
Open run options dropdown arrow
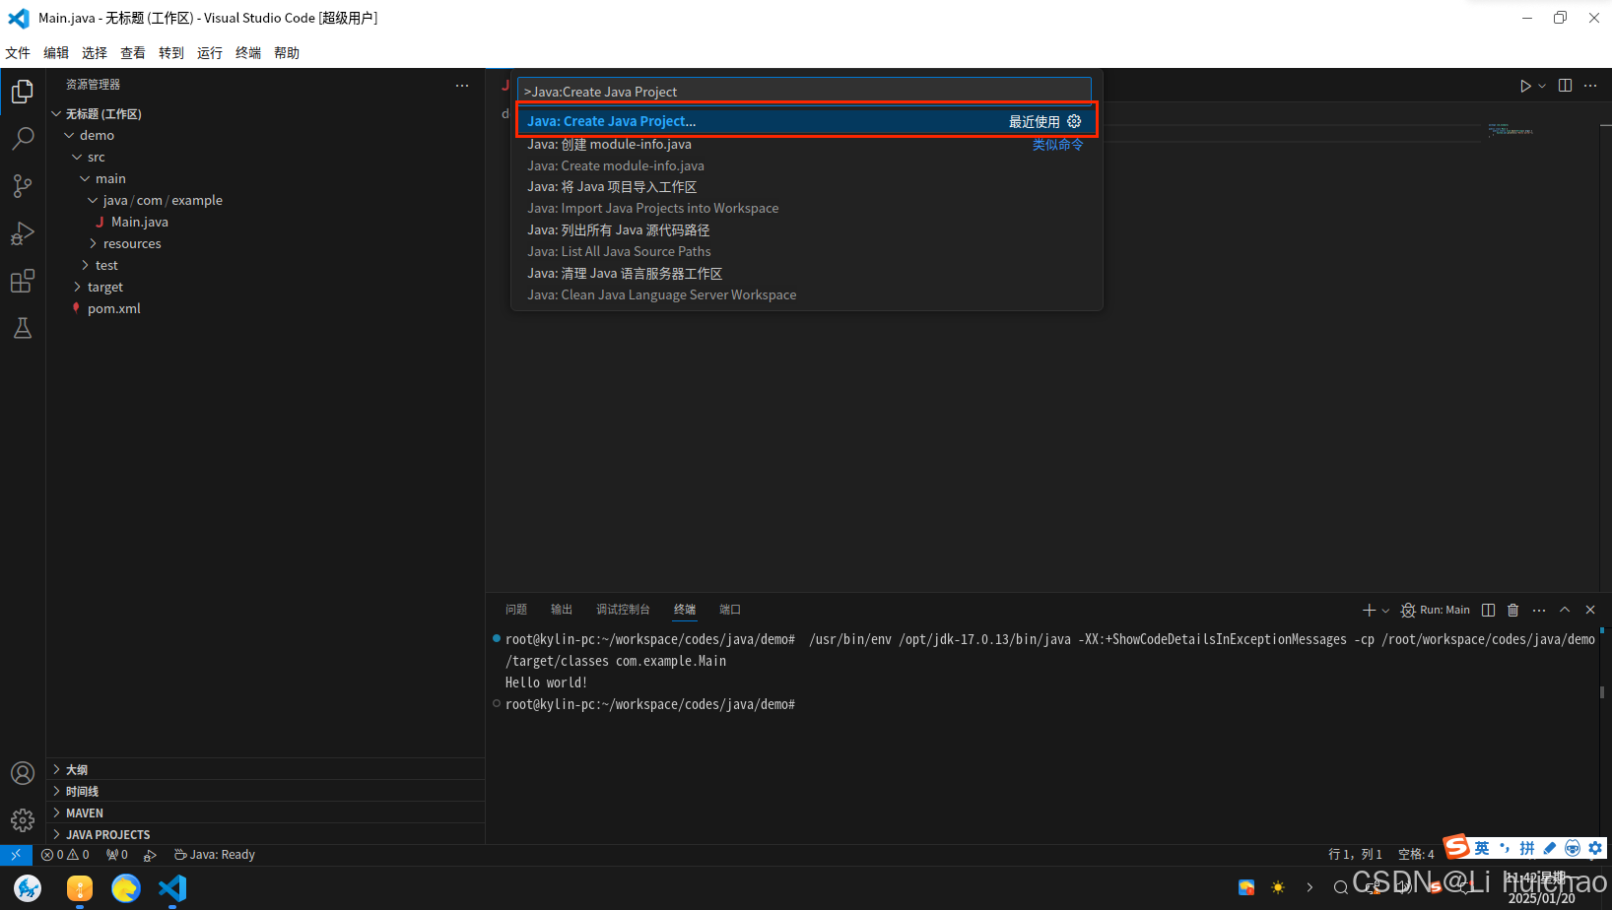[1542, 86]
